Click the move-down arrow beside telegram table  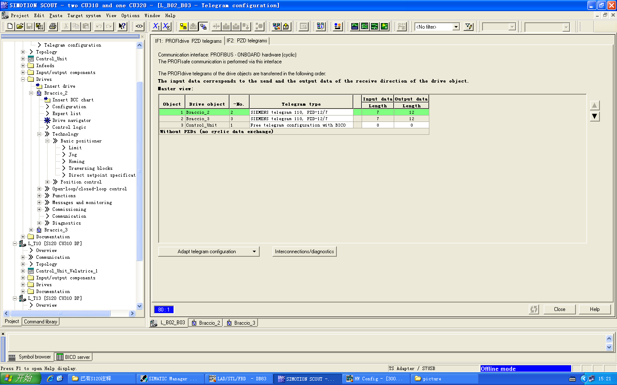595,116
